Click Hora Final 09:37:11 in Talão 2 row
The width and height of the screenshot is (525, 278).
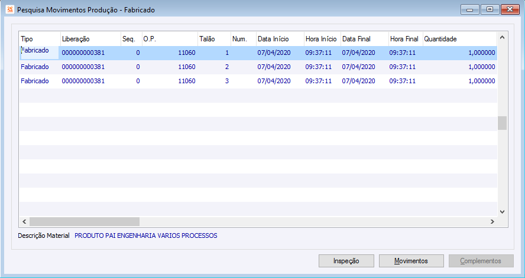[403, 67]
